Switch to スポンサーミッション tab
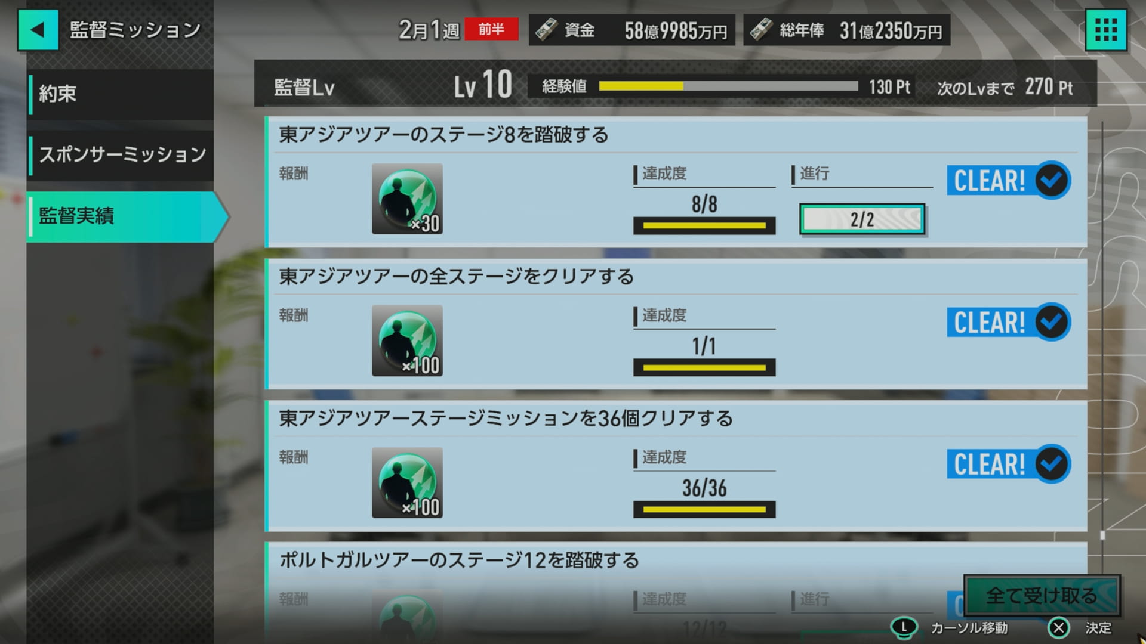This screenshot has height=644, width=1146. tap(121, 155)
